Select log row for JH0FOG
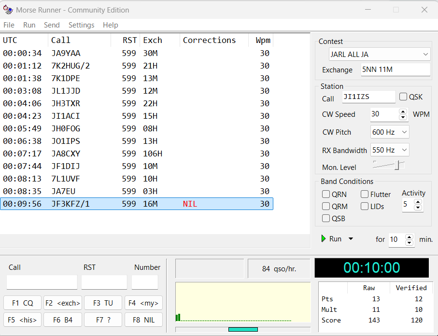Screen dimensions: 438x336 tap(137, 128)
